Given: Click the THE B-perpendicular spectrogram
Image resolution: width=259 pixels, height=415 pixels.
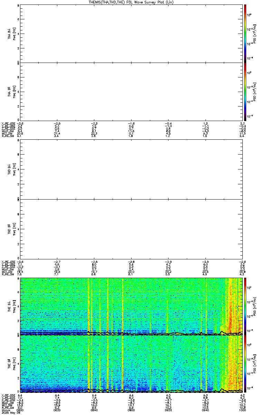Looking at the screenshot, I should pyautogui.click(x=132, y=306).
